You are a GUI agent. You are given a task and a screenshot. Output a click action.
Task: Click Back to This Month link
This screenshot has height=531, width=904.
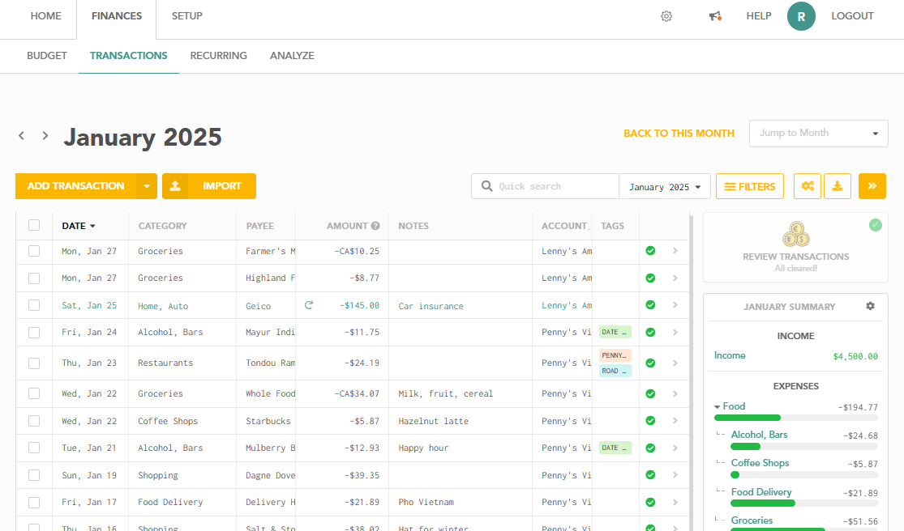pos(679,134)
